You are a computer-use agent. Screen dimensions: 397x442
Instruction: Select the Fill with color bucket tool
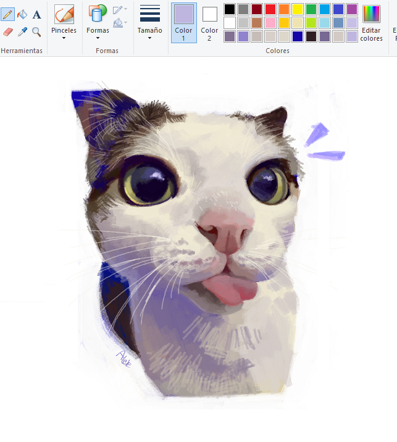(22, 14)
